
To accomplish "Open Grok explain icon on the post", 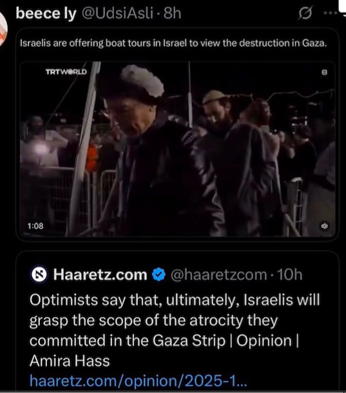I will 305,13.
